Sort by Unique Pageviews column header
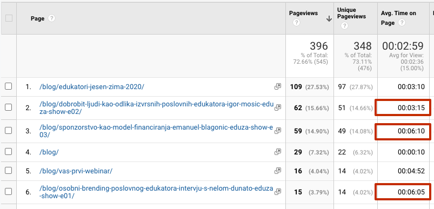The image size is (434, 209). 351,14
